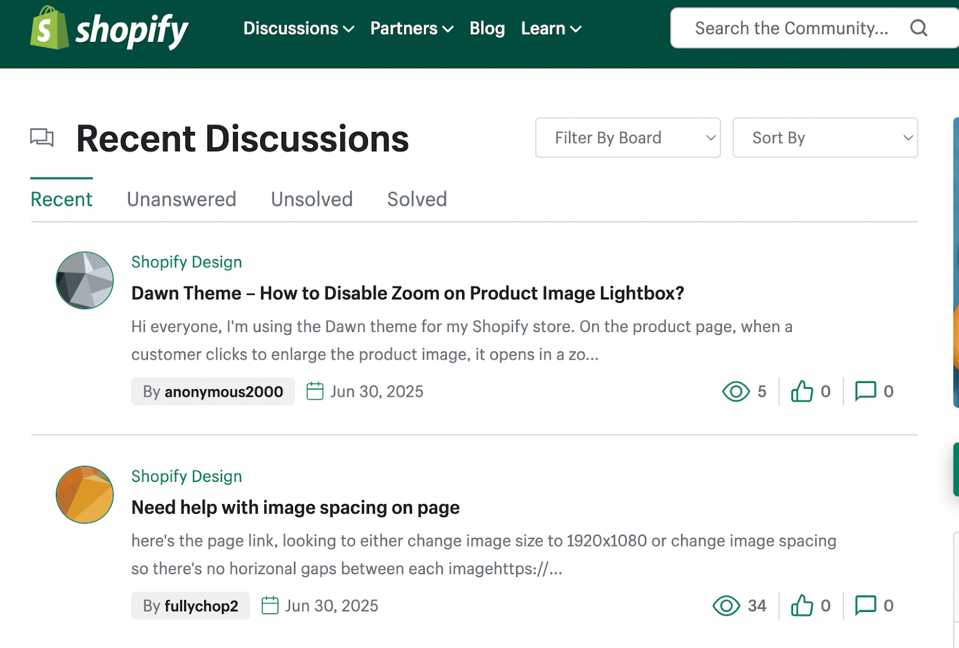The width and height of the screenshot is (959, 648).
Task: Click the eye views icon on Dawn Theme post
Action: (x=736, y=391)
